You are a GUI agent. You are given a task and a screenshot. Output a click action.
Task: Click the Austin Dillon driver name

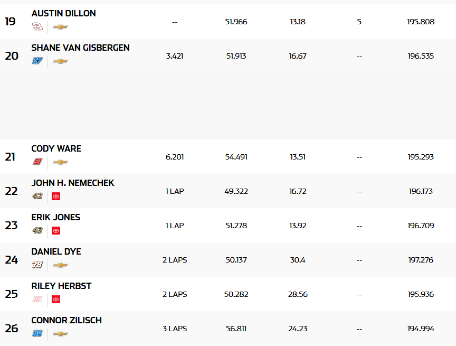pos(63,13)
